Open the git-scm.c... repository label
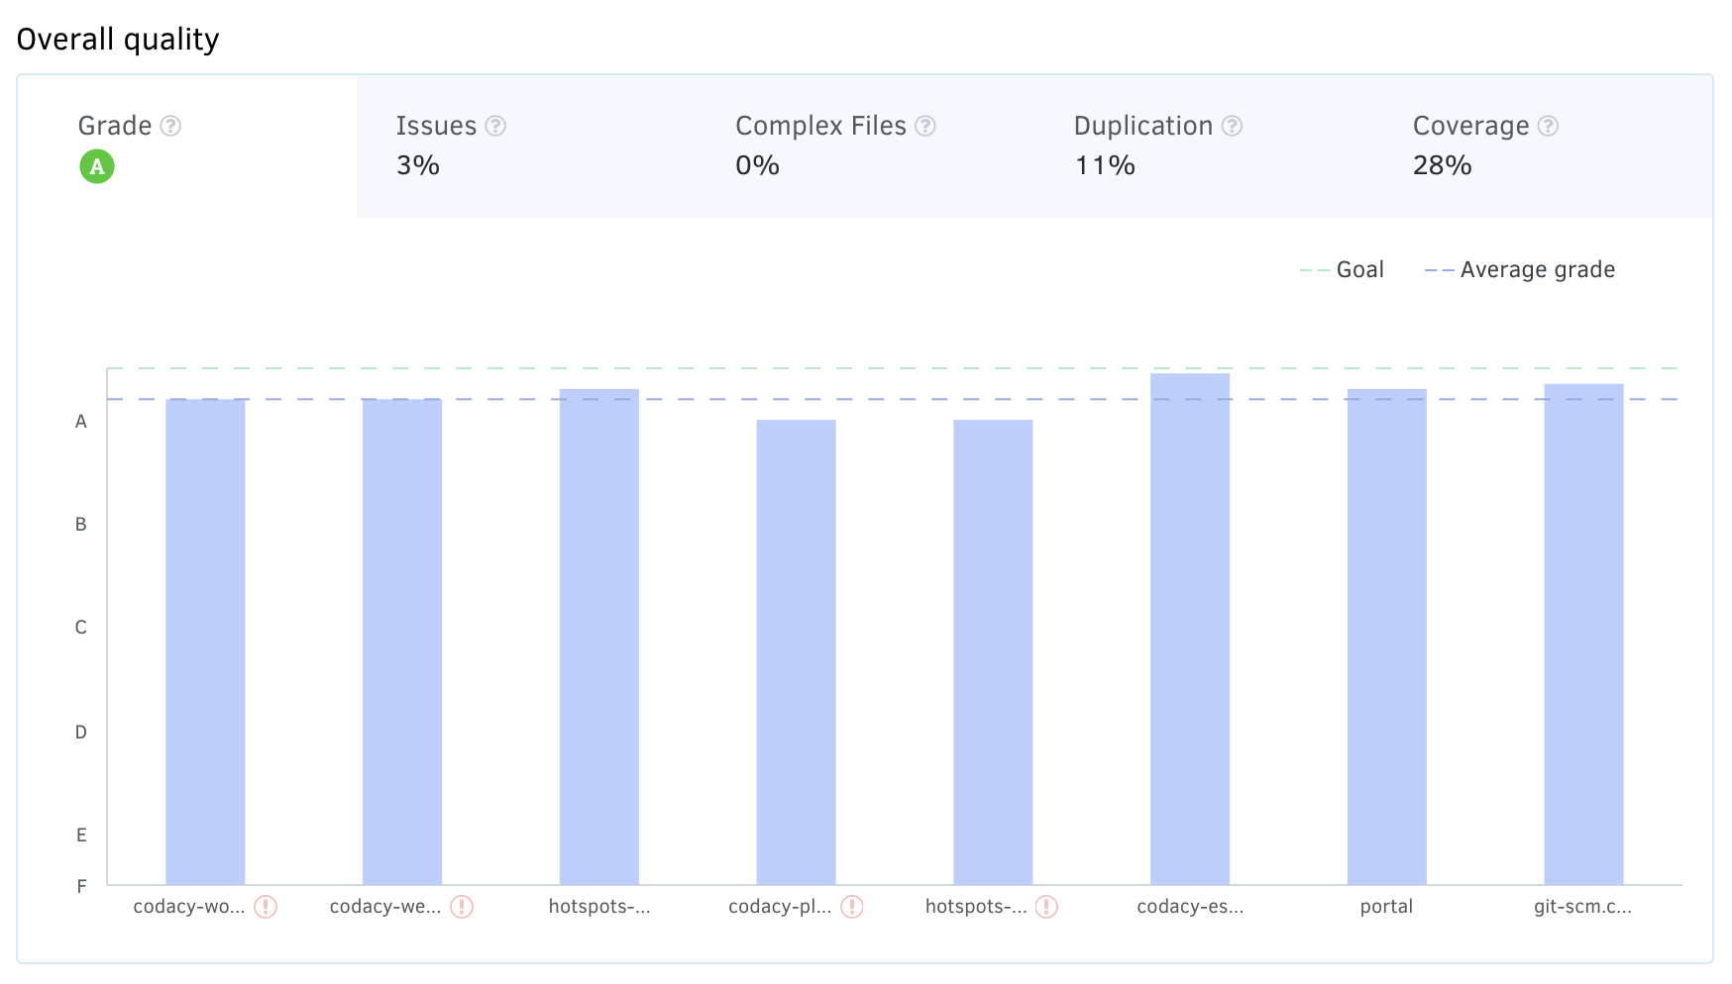Viewport: 1732px width, 984px height. (1582, 907)
